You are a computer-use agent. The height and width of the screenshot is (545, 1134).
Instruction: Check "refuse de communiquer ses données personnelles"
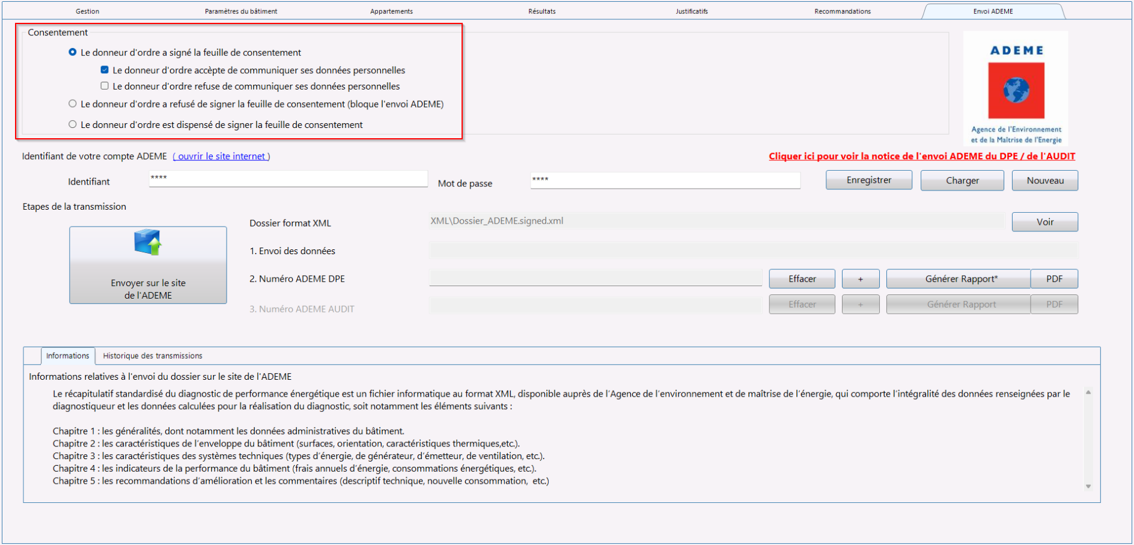(105, 86)
